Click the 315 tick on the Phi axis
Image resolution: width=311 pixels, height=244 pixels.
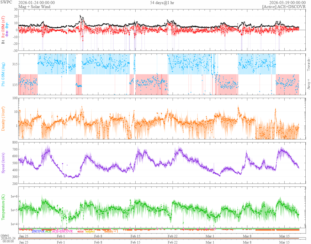click(x=15, y=64)
